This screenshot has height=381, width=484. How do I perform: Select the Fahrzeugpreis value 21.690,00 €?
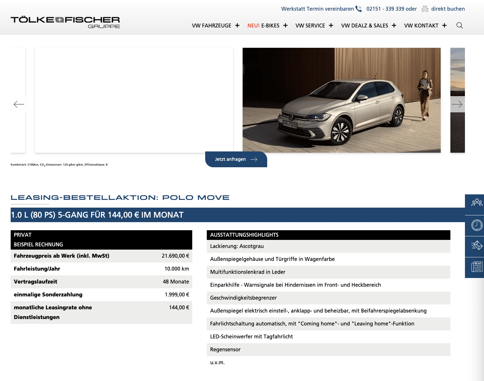pyautogui.click(x=175, y=256)
